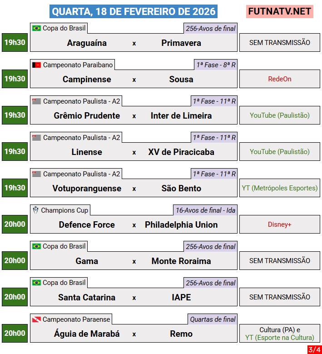Select the São Paulo flag above Grêmio Prudente
The height and width of the screenshot is (354, 322).
coord(36,101)
